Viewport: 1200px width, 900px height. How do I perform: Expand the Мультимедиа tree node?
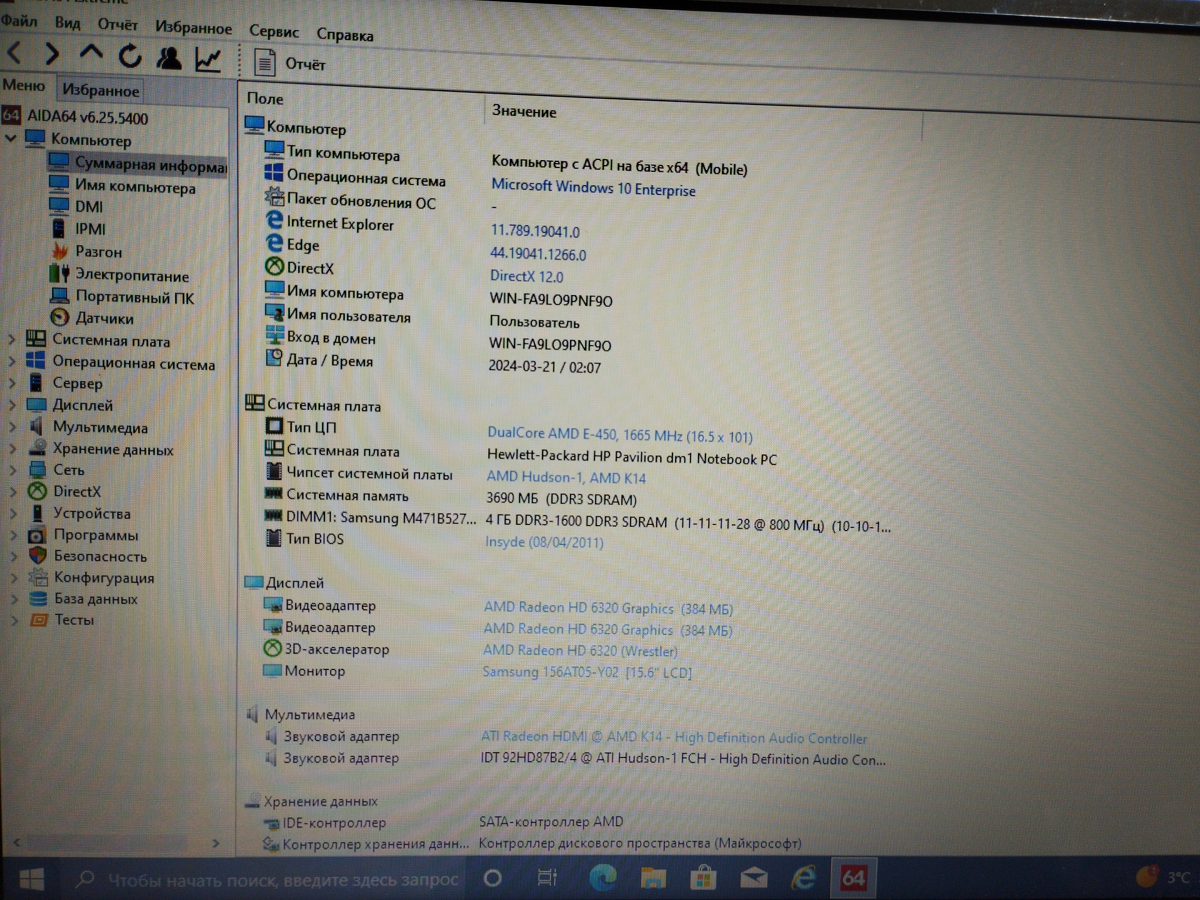coord(12,427)
